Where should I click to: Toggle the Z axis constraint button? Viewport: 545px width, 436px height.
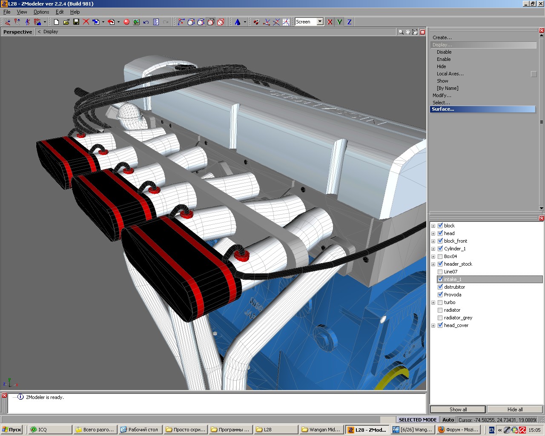click(349, 22)
